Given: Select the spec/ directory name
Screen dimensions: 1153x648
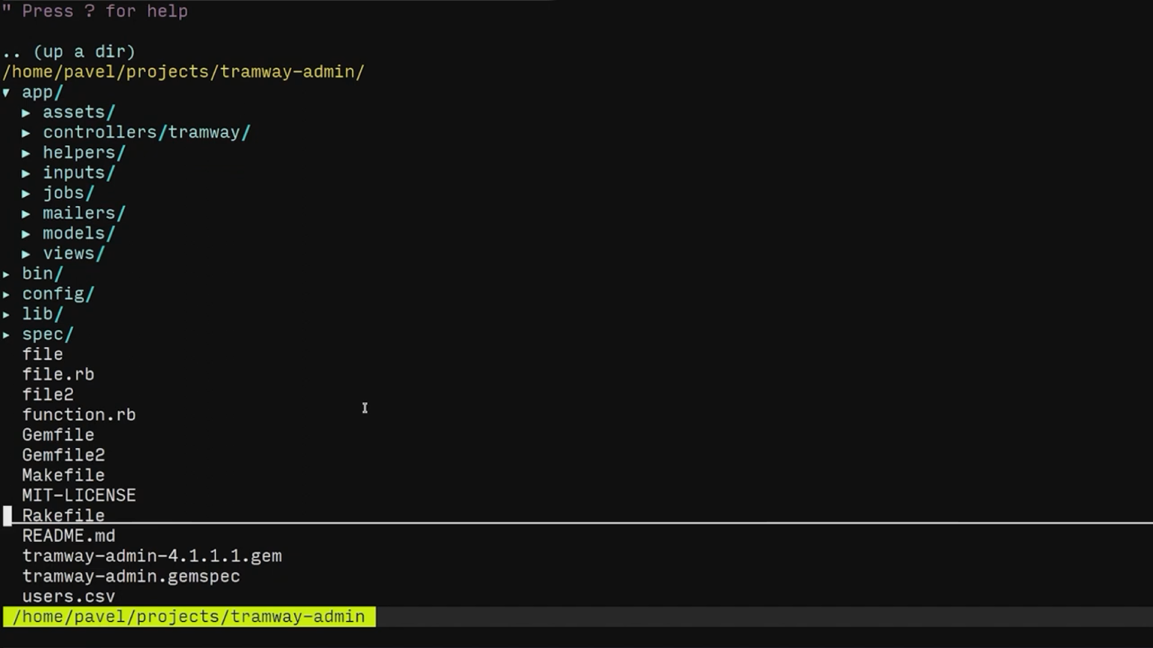Looking at the screenshot, I should (x=48, y=334).
